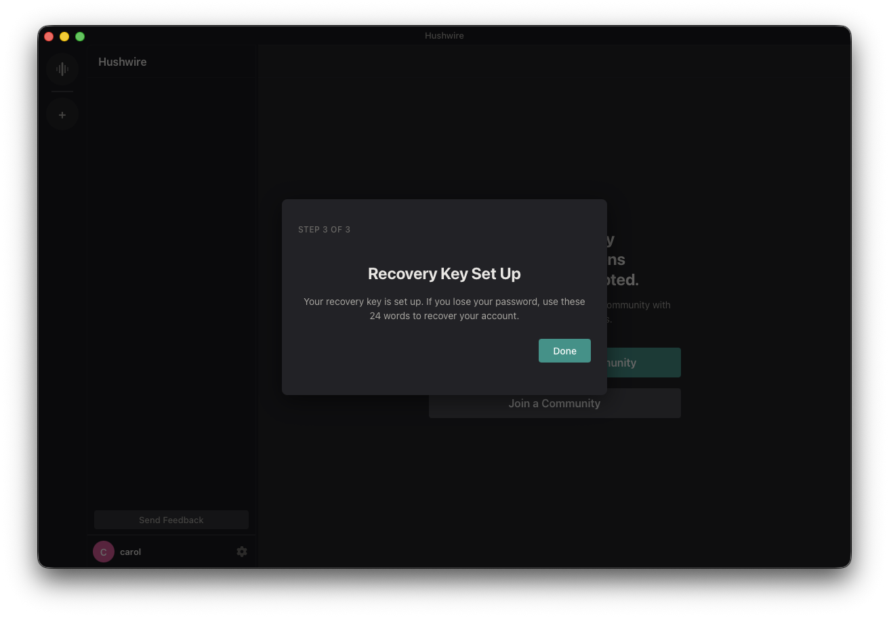Screen dimensions: 889x618
Task: Click the Hushwire sidebar header title
Action: [x=123, y=62]
